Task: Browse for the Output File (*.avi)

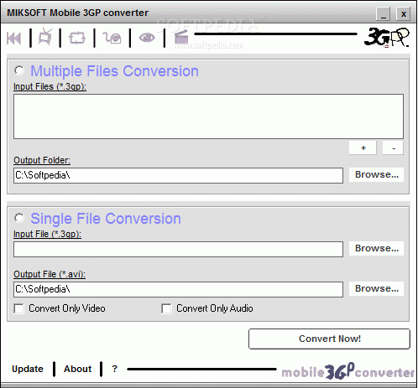Action: coord(377,289)
